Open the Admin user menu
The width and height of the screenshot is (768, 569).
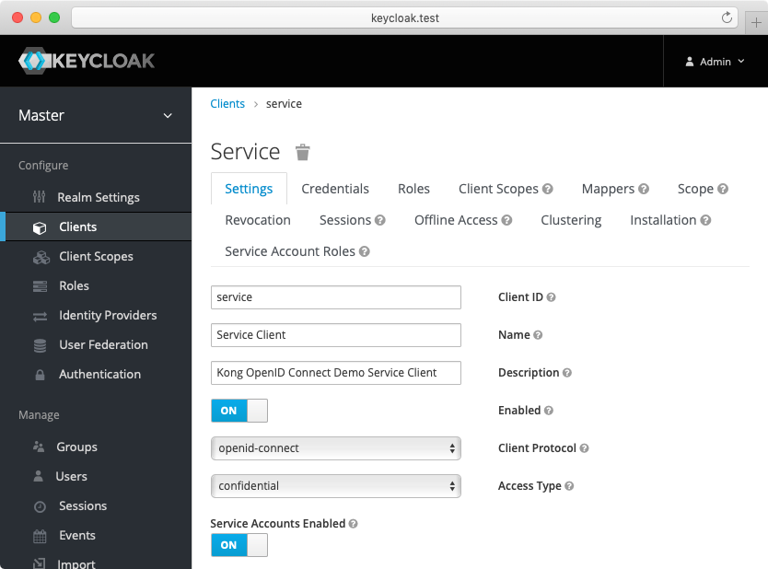tap(716, 62)
